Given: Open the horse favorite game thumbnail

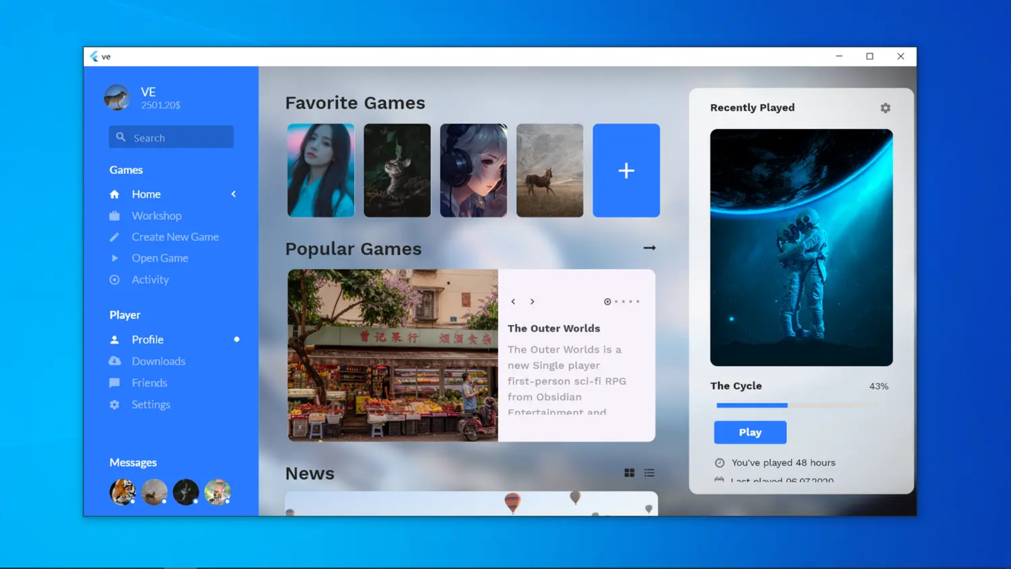Looking at the screenshot, I should click(x=550, y=171).
